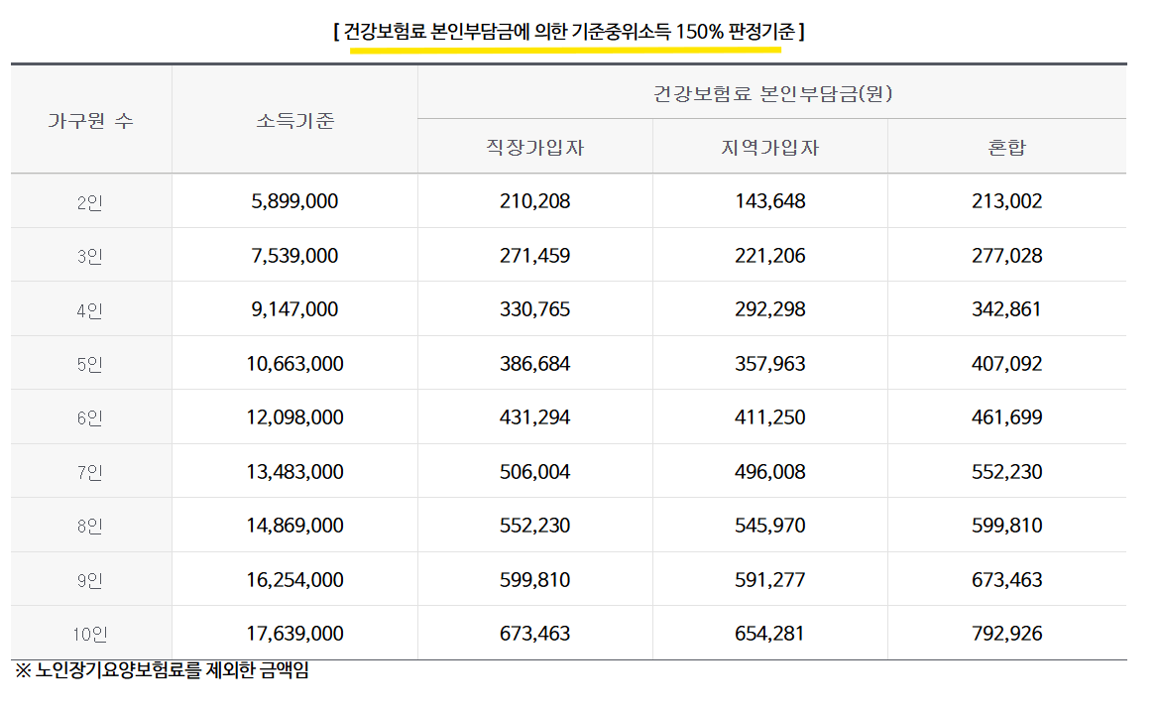This screenshot has height=711, width=1162.
Task: Select the 혼합 subheader
Action: coord(1006,146)
